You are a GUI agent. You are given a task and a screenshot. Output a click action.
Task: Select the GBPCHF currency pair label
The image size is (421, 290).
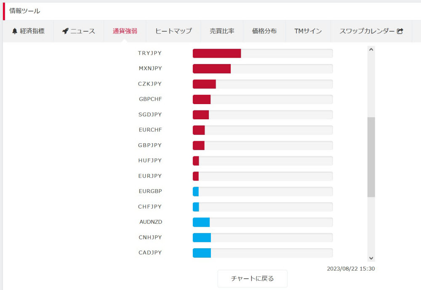(x=150, y=99)
